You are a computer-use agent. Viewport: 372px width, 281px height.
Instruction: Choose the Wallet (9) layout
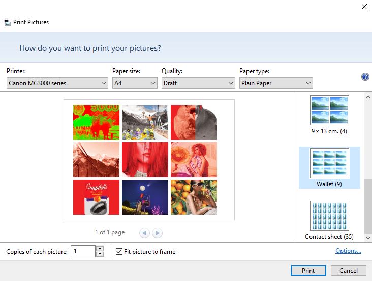click(329, 167)
